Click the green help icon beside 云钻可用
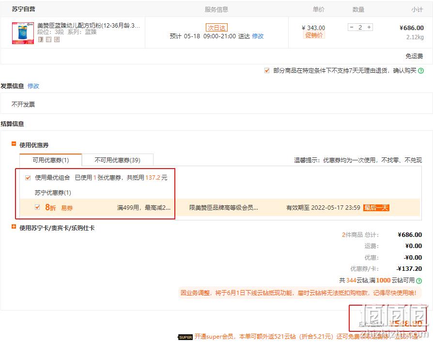 pos(419,280)
